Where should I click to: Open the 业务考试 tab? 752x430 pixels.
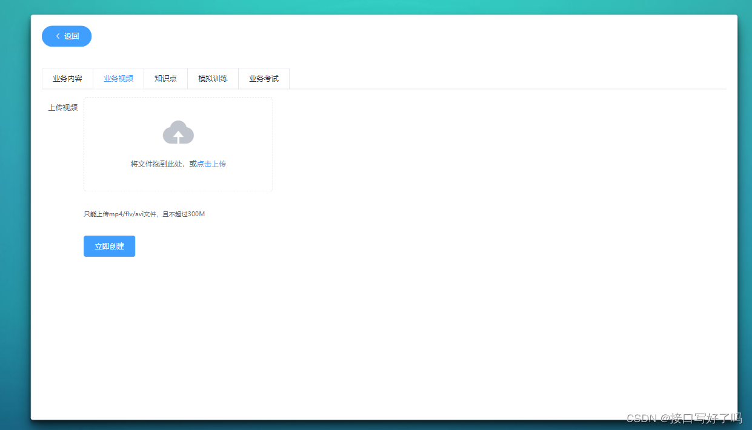pos(263,78)
